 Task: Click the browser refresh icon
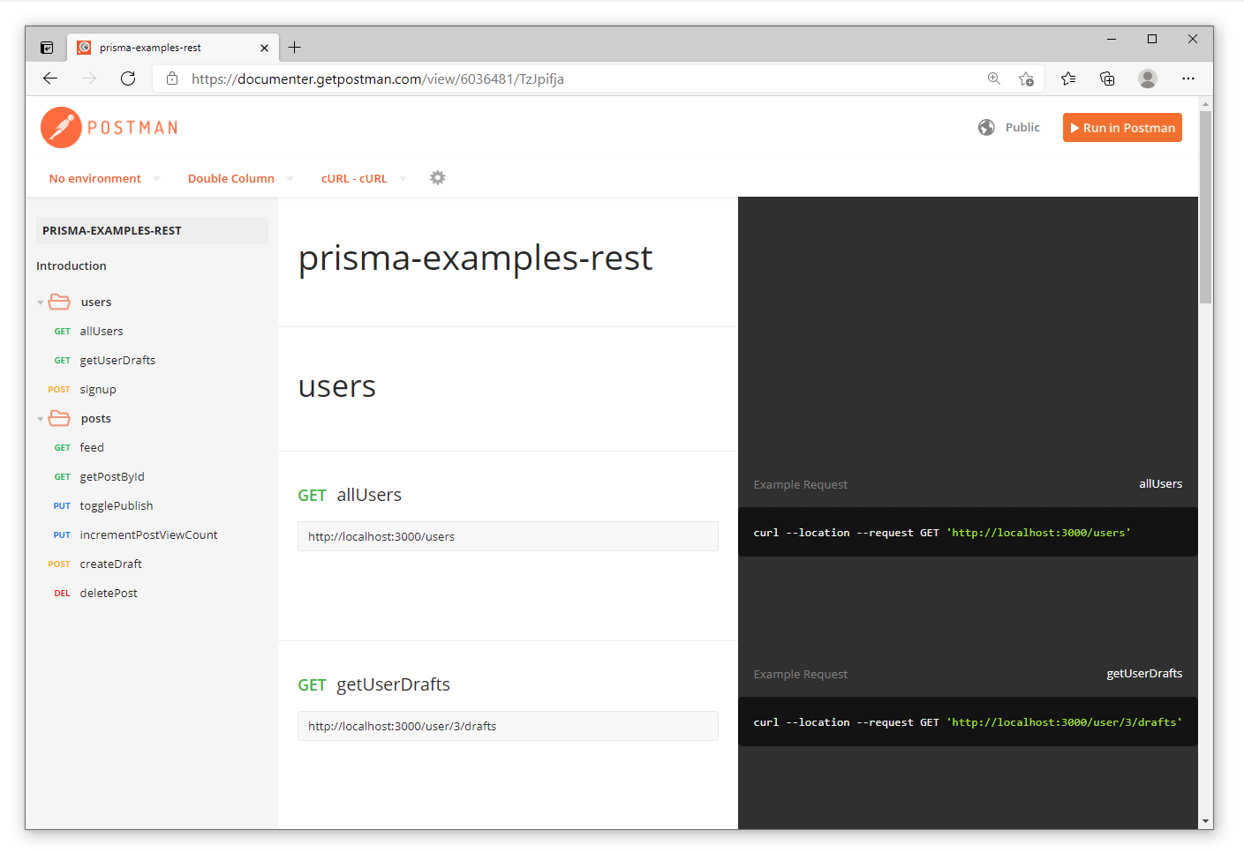pyautogui.click(x=128, y=78)
